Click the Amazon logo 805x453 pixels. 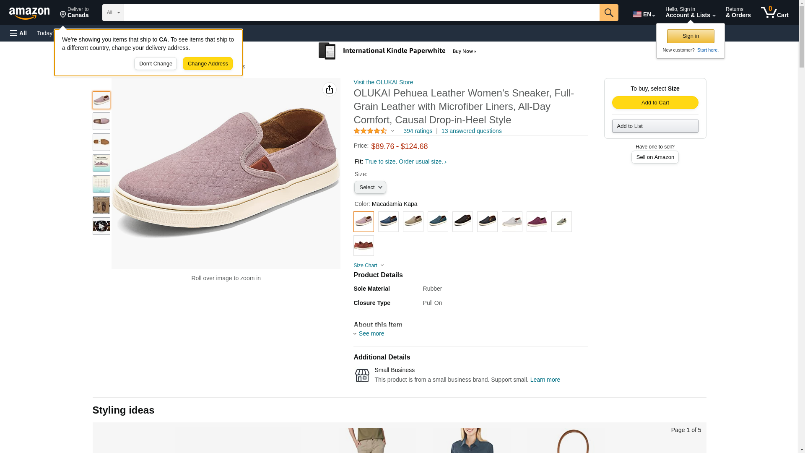tap(29, 13)
